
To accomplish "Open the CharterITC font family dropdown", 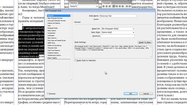I will pos(97,6).
